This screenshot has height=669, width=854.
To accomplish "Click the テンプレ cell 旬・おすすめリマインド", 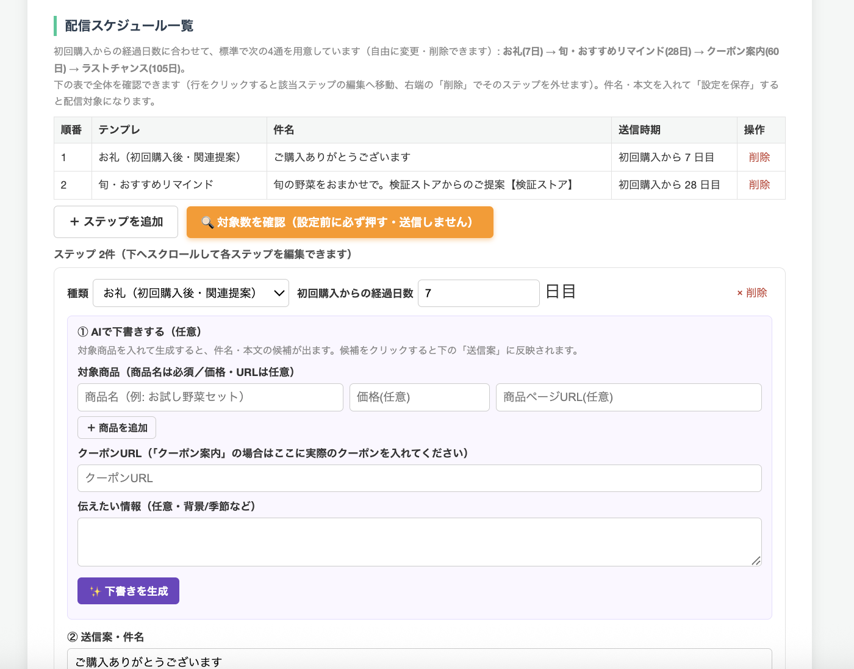I will click(x=179, y=185).
